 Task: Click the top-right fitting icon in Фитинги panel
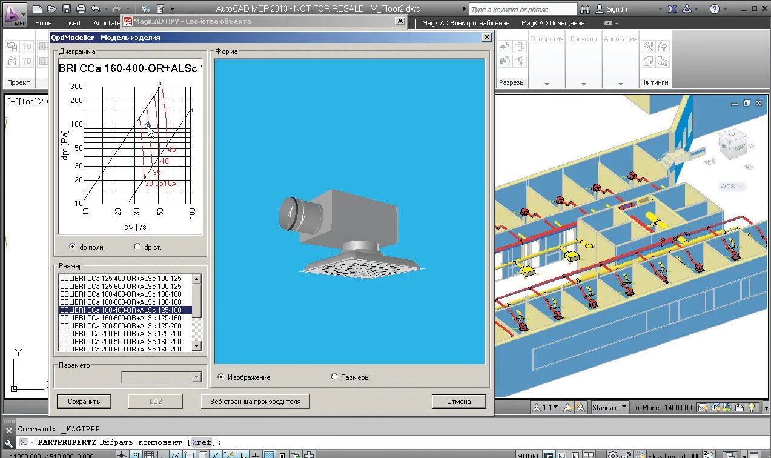(x=663, y=47)
